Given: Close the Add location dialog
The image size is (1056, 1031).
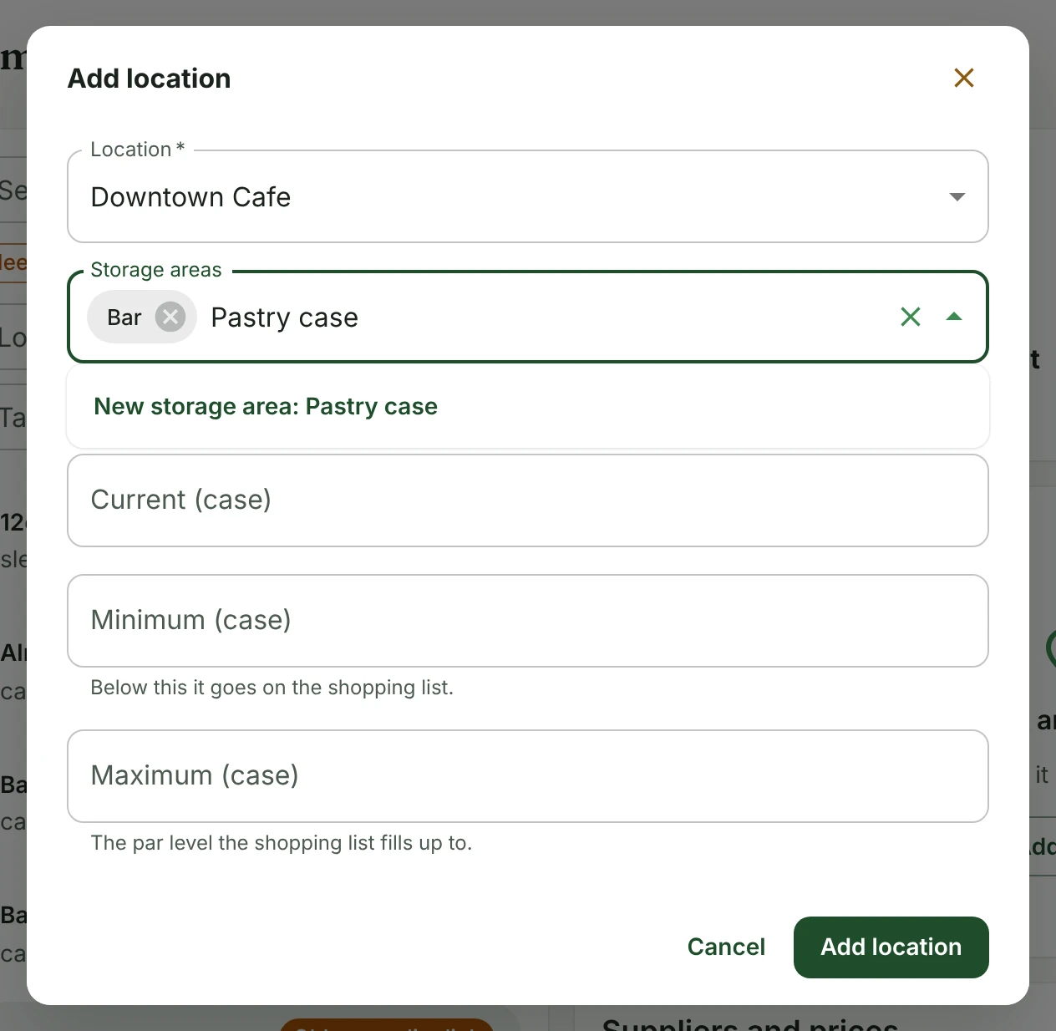Looking at the screenshot, I should click(x=964, y=78).
